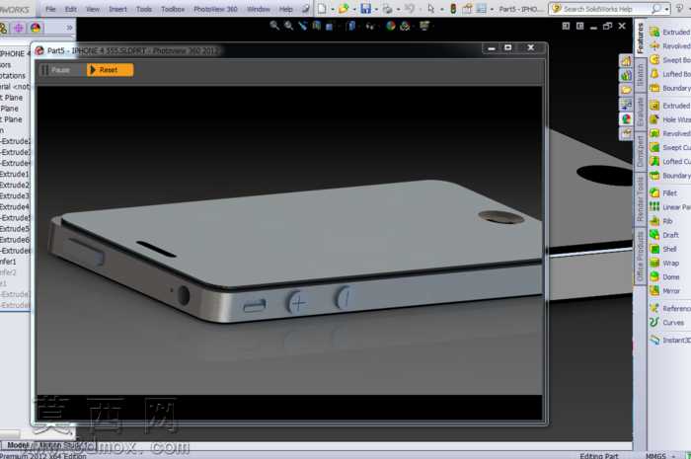Open Reference Geometry tool
This screenshot has width=691, height=459.
point(670,308)
